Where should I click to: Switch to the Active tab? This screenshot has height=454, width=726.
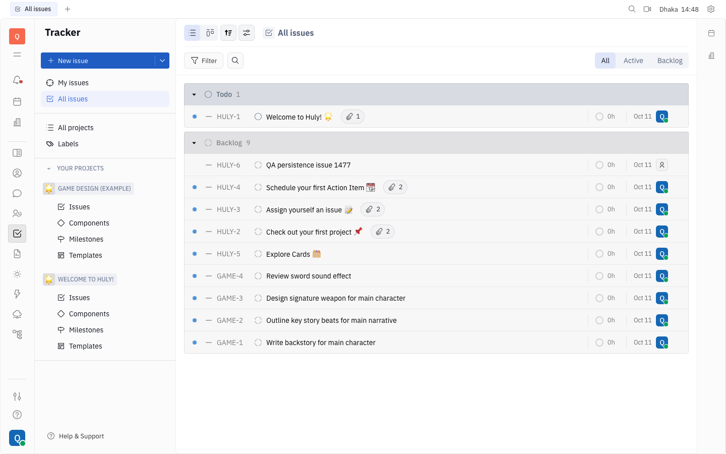point(633,61)
